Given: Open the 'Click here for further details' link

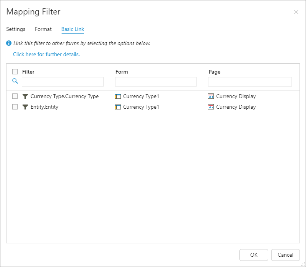Looking at the screenshot, I should pos(46,55).
